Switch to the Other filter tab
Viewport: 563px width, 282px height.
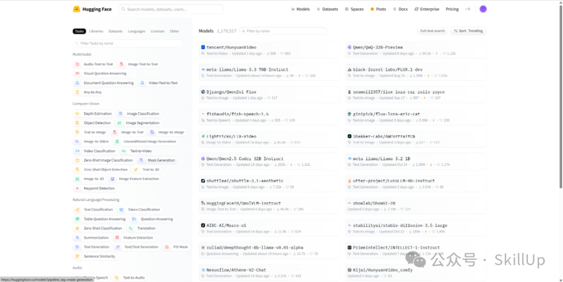175,31
